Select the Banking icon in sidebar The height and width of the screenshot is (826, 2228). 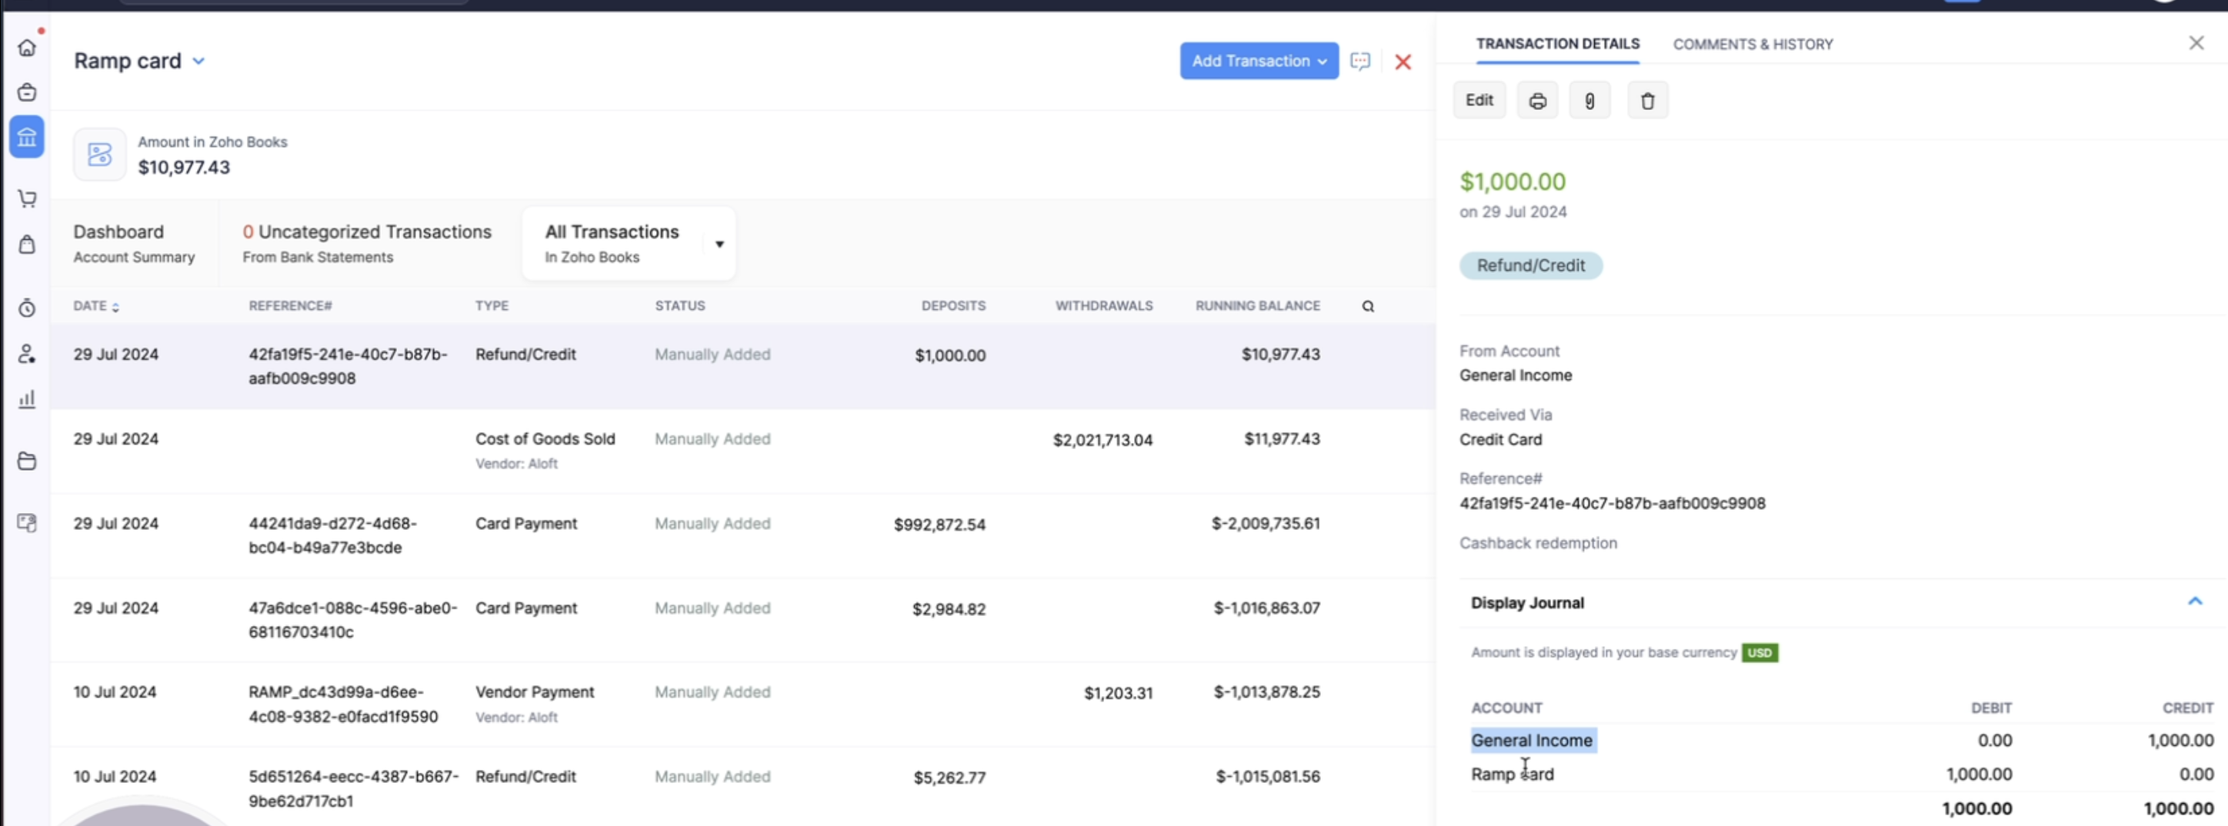pos(27,137)
